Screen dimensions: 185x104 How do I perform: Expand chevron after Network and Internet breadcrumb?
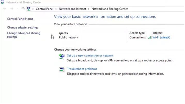(89, 9)
